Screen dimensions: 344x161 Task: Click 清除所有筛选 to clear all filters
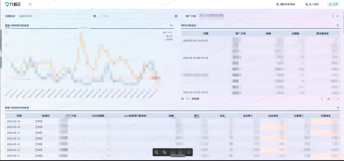pyautogui.click(x=286, y=4)
